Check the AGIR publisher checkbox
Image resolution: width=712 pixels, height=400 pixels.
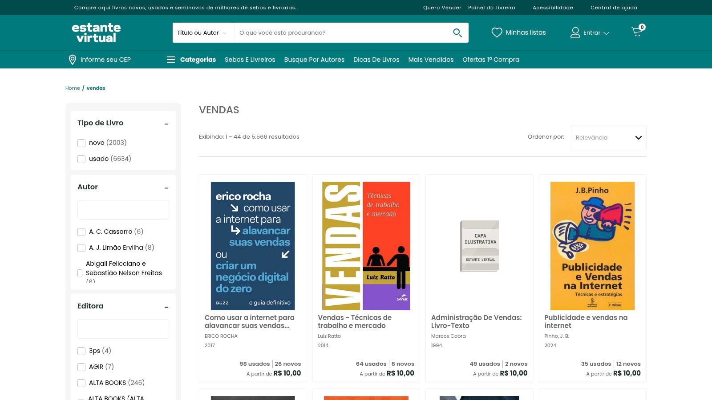(81, 367)
